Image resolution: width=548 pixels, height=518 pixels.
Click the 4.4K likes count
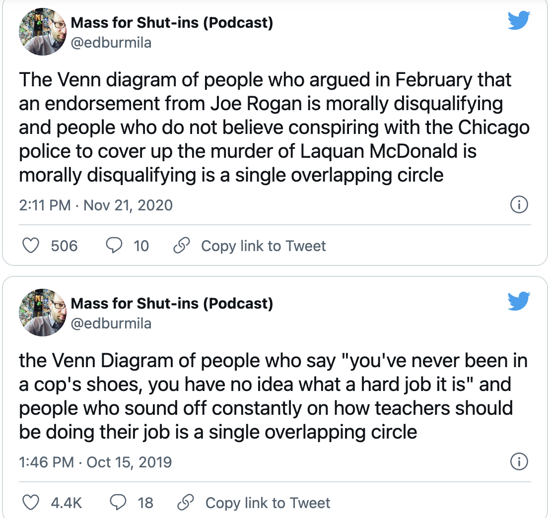(67, 503)
